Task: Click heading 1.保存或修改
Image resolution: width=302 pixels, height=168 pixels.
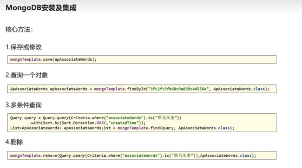Action: (24, 47)
